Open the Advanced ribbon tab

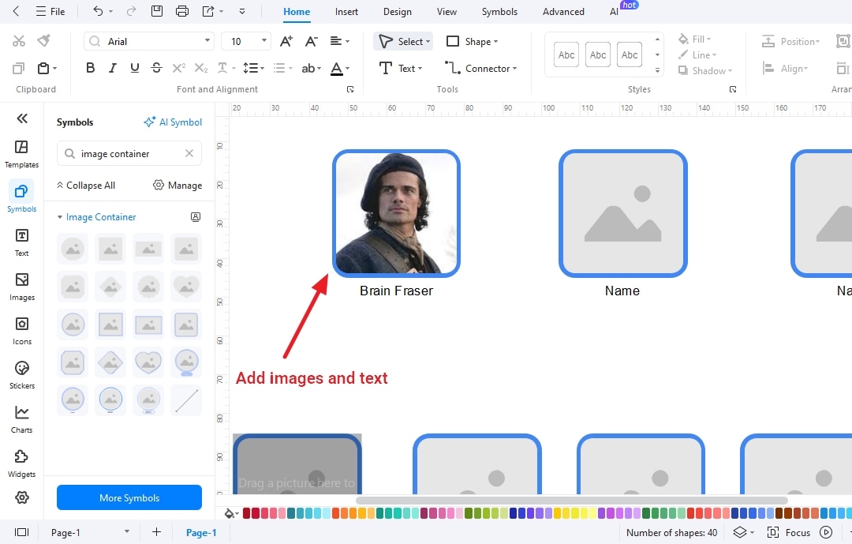[562, 12]
